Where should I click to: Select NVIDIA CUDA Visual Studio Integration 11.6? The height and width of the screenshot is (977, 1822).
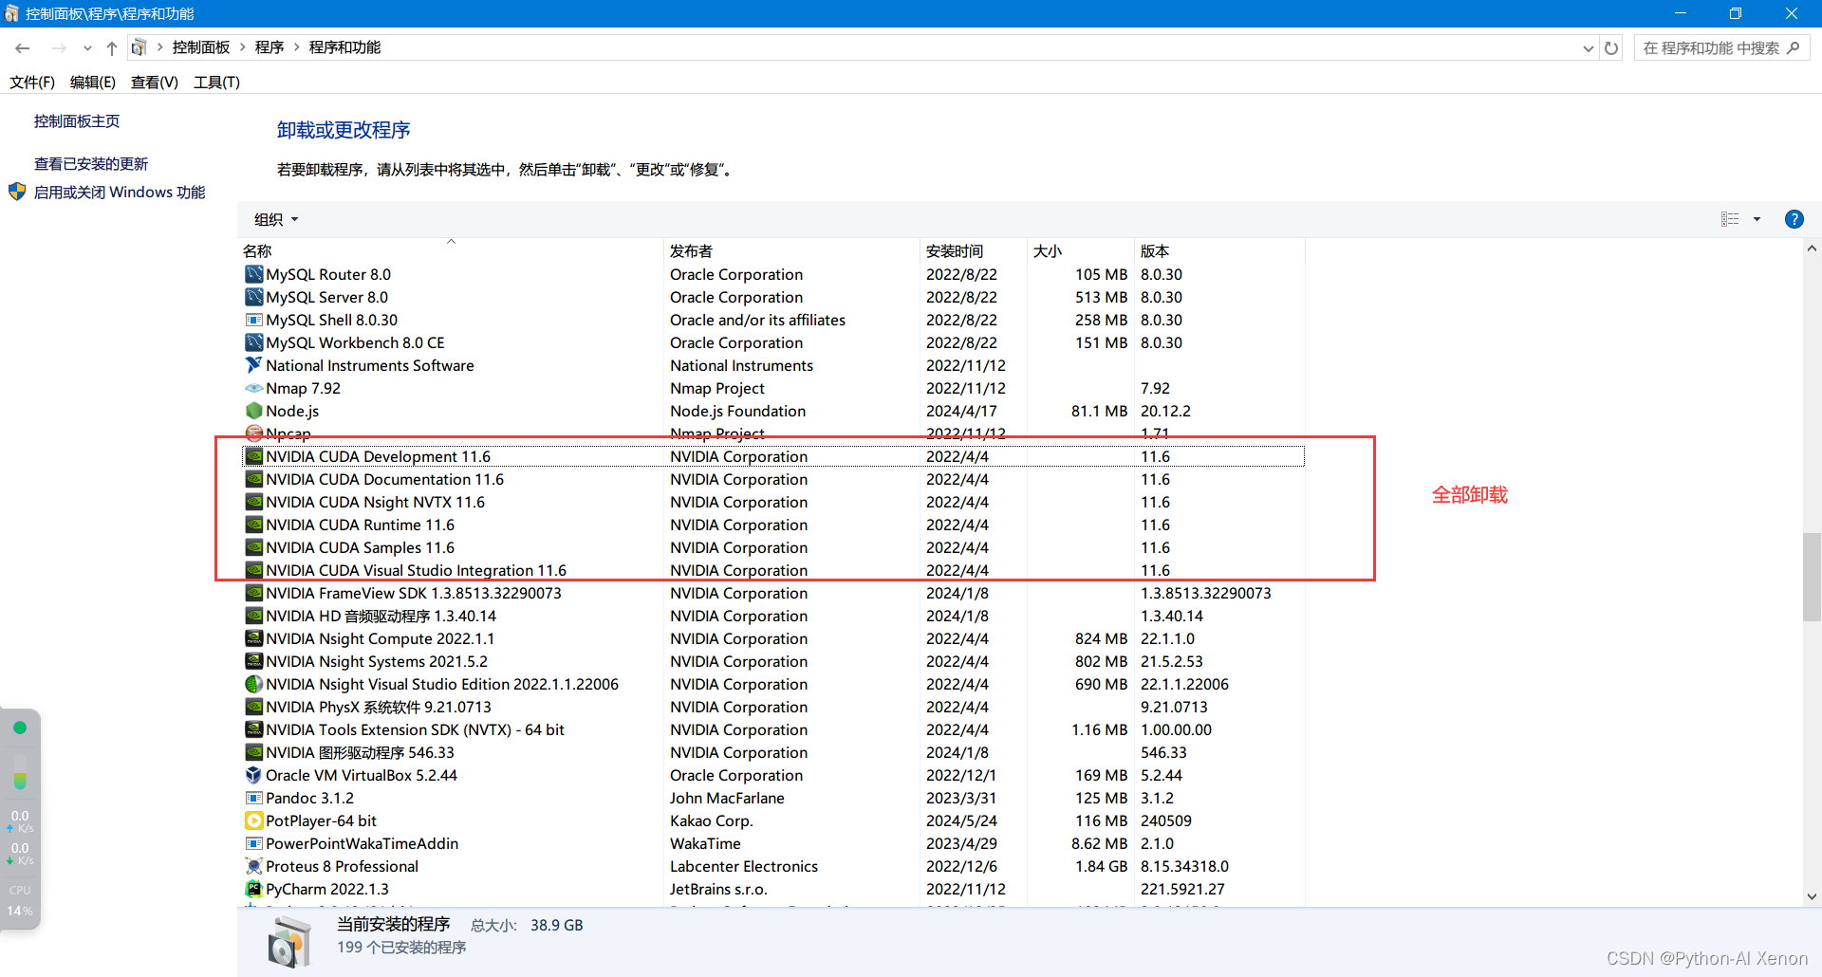773,570
